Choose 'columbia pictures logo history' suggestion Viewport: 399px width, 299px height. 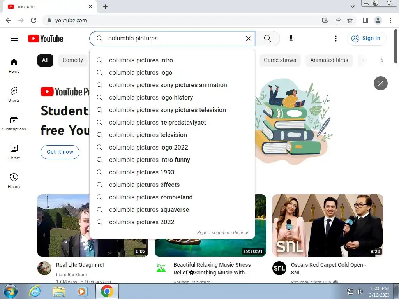172,98
